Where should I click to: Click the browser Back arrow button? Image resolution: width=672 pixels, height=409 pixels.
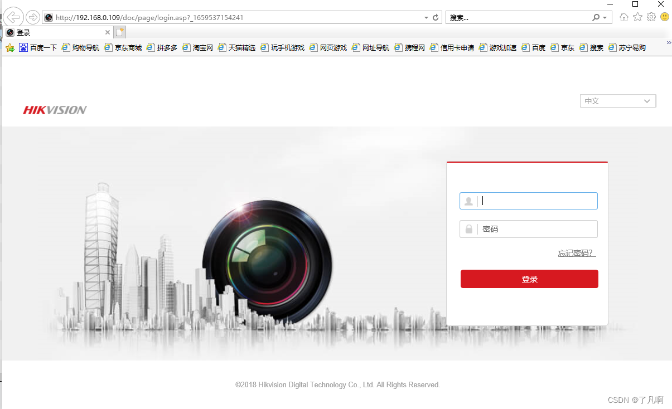[x=13, y=17]
